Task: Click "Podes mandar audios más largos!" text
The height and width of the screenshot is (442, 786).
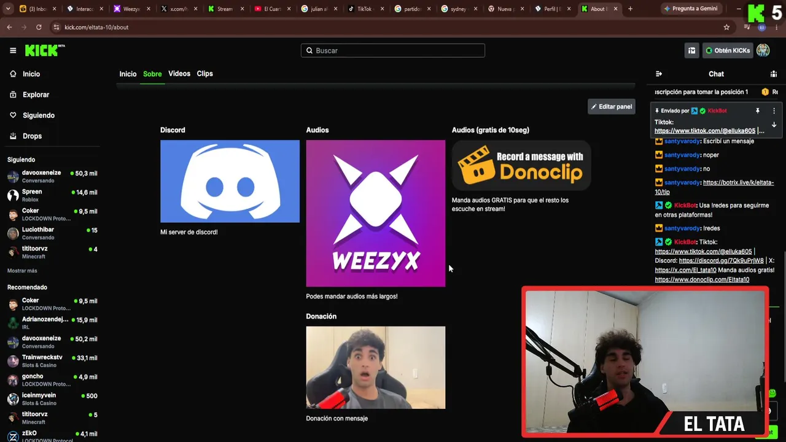Action: tap(352, 297)
